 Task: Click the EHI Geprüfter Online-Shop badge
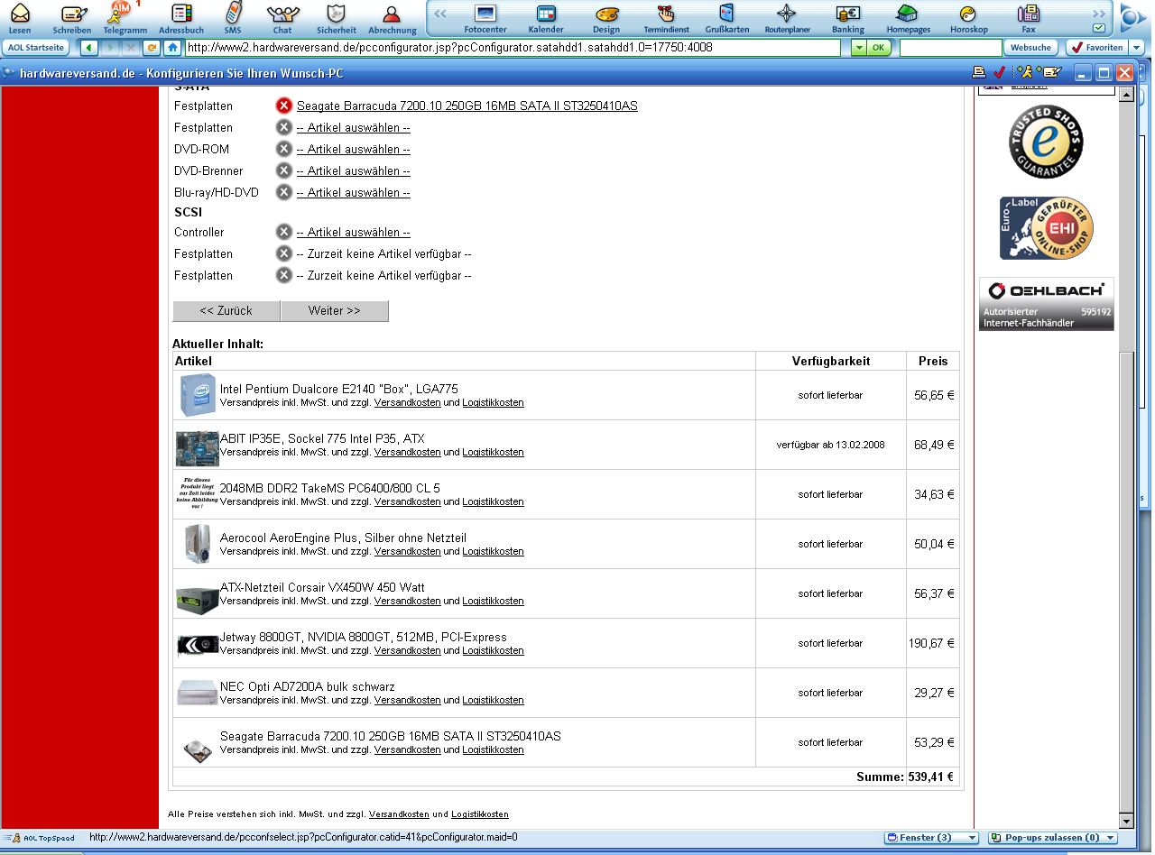click(x=1046, y=228)
